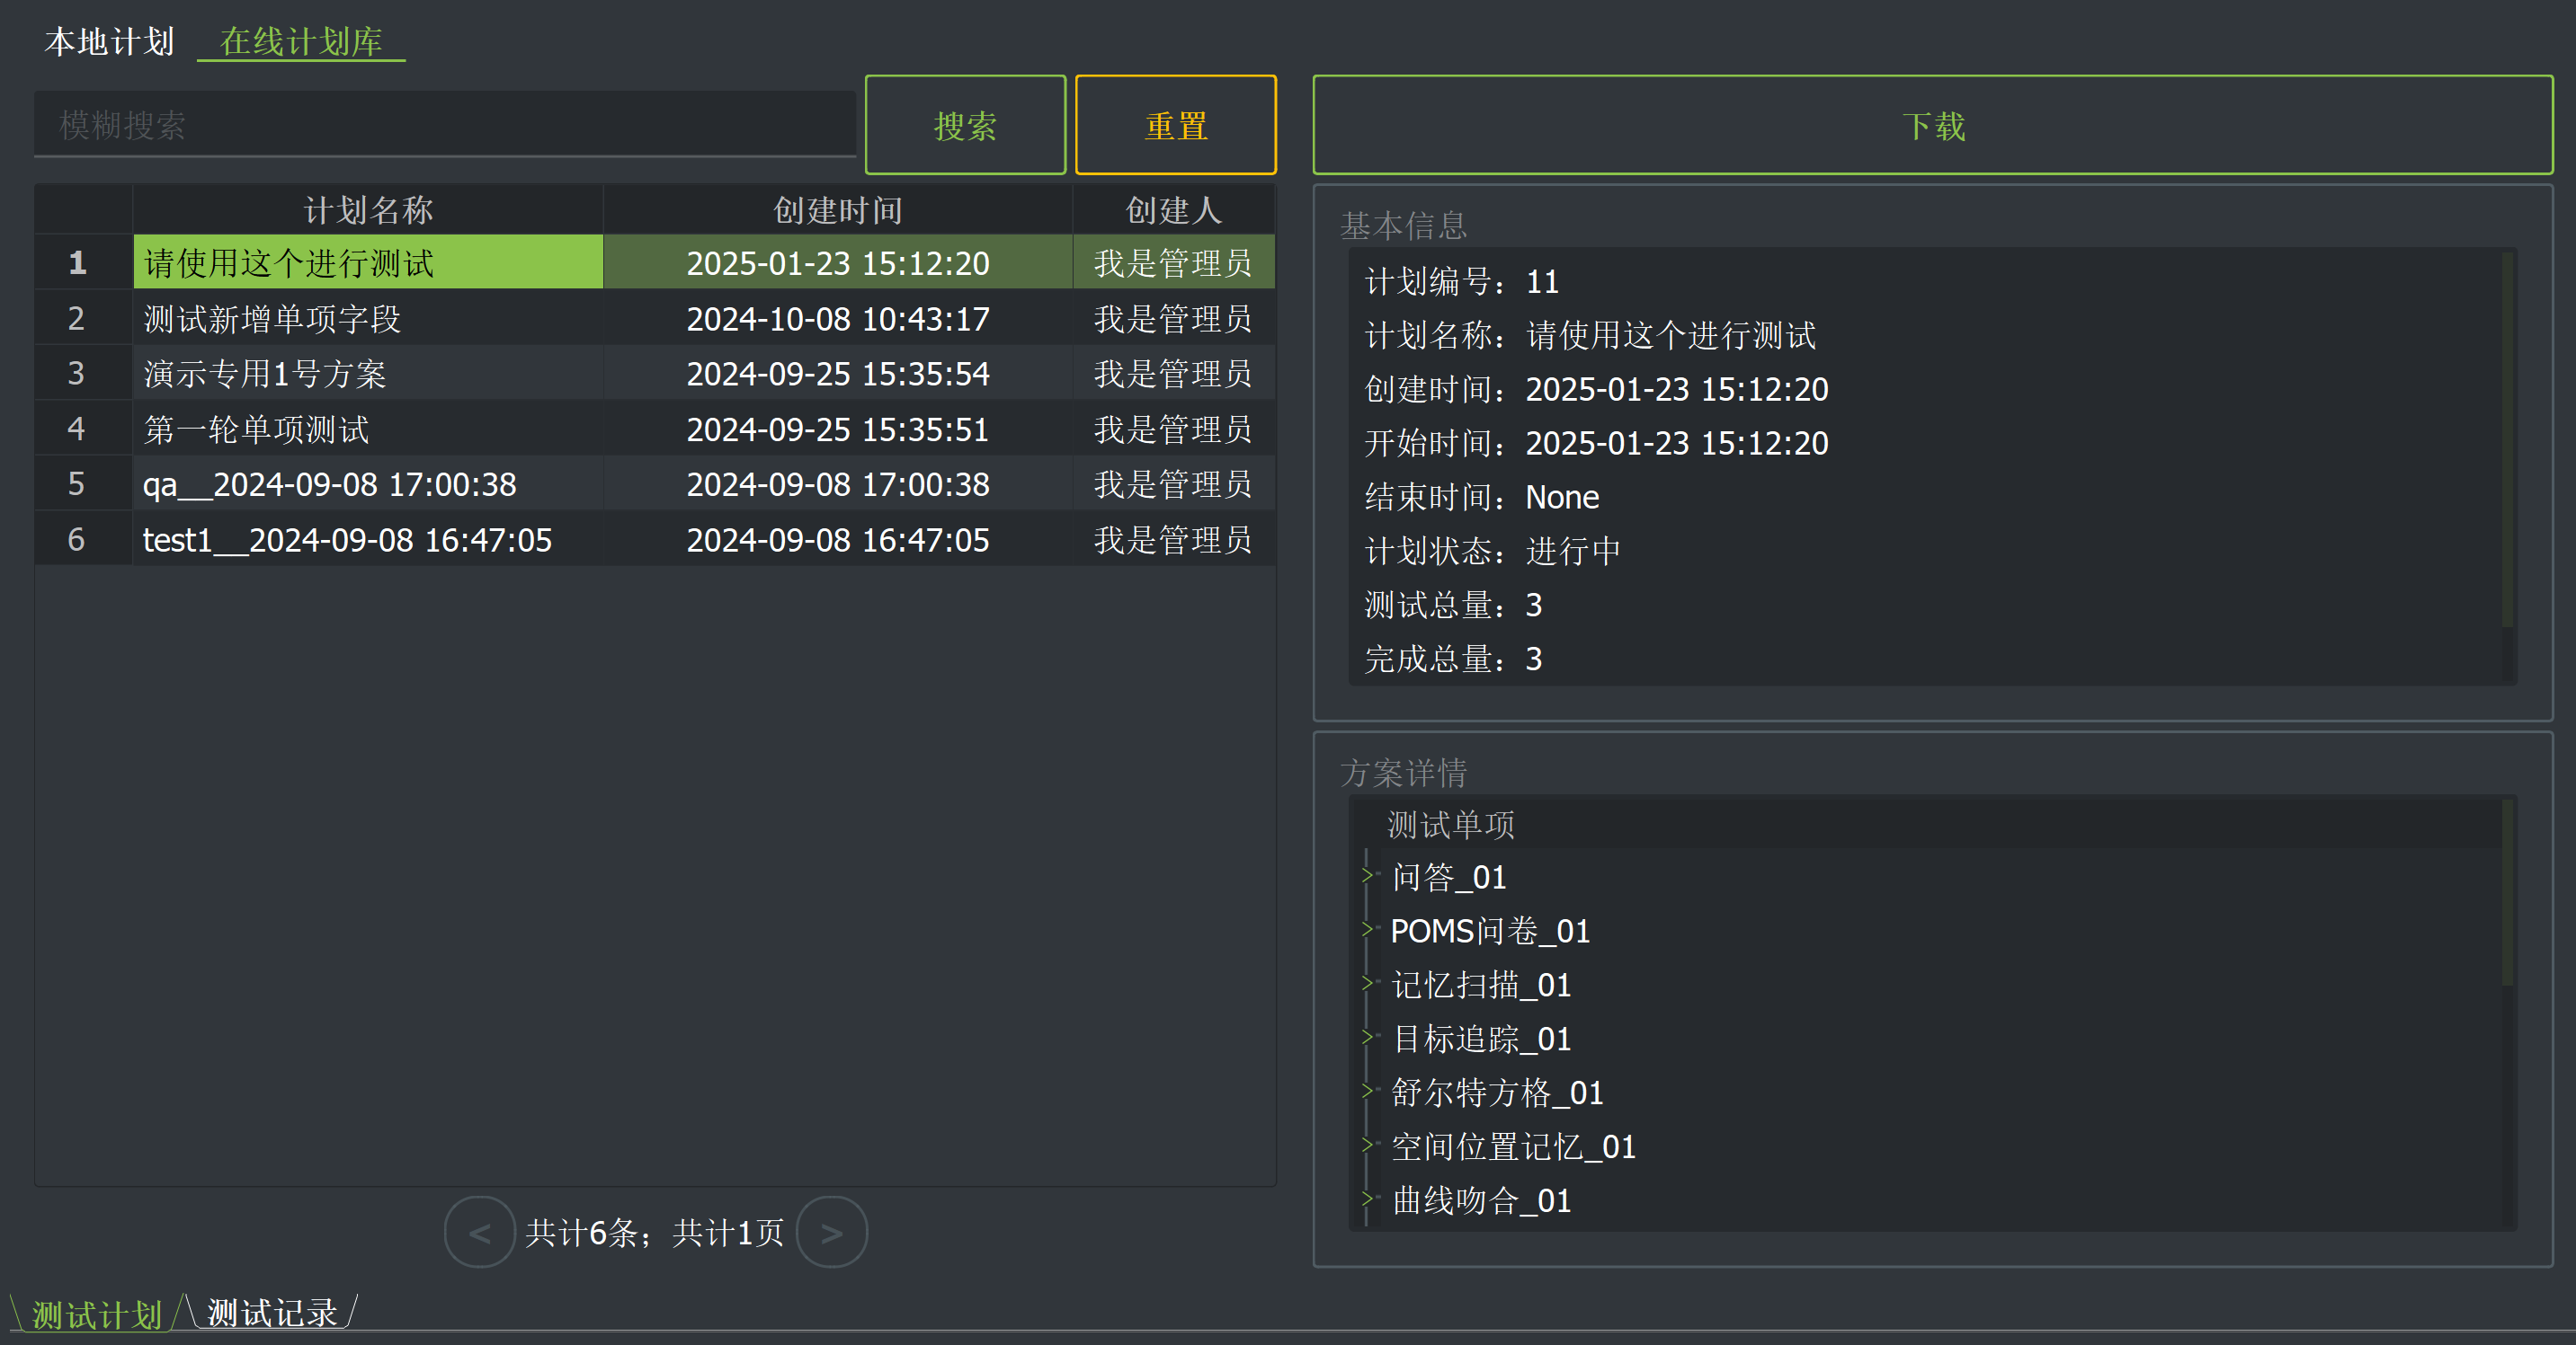This screenshot has width=2576, height=1345.
Task: Expand the 曲线吻合_01 tree node
Action: (1368, 1199)
